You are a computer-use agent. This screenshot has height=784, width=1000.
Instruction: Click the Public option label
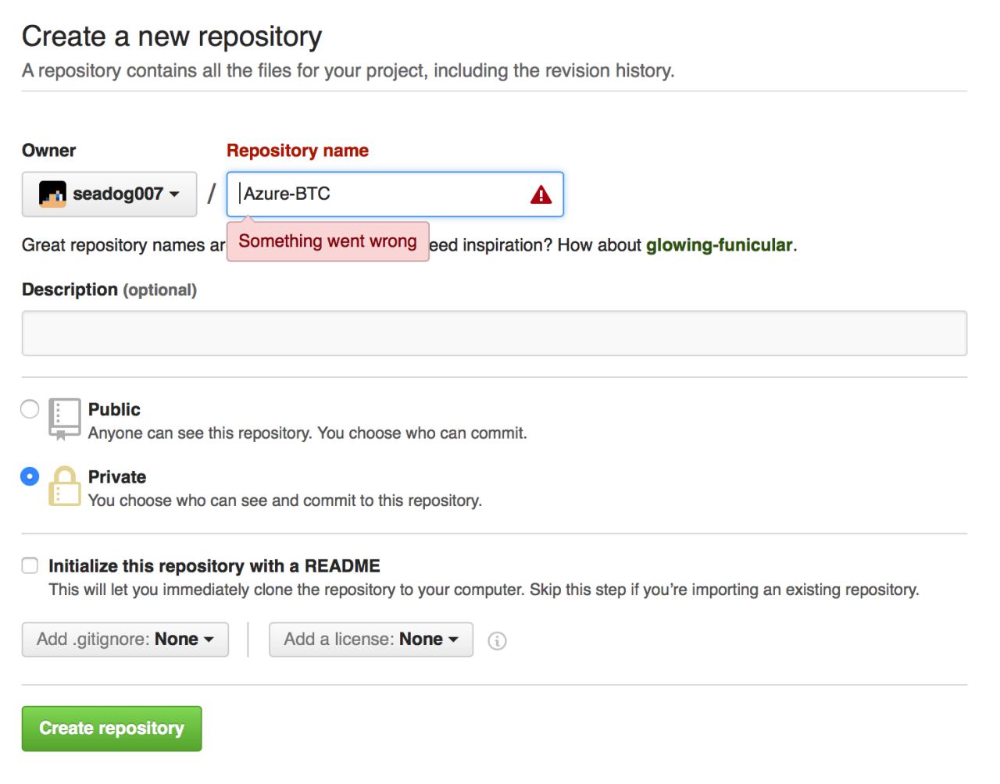[x=114, y=410]
